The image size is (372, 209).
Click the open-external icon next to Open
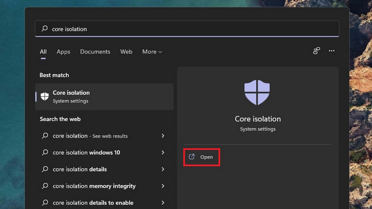pyautogui.click(x=191, y=157)
